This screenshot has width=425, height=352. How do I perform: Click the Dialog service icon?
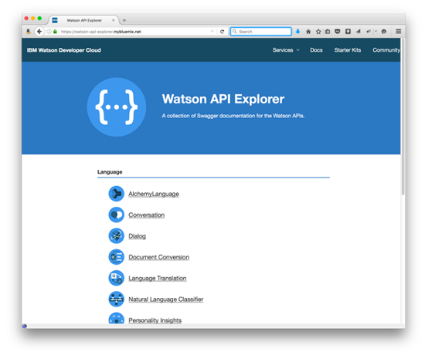tap(116, 236)
